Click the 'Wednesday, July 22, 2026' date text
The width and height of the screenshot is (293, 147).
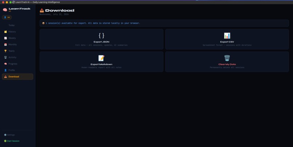click(x=54, y=15)
